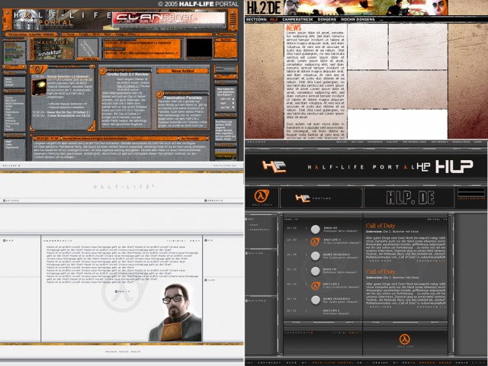Click the NEWS heading on HL2.DE page
488x366 pixels.
point(294,27)
